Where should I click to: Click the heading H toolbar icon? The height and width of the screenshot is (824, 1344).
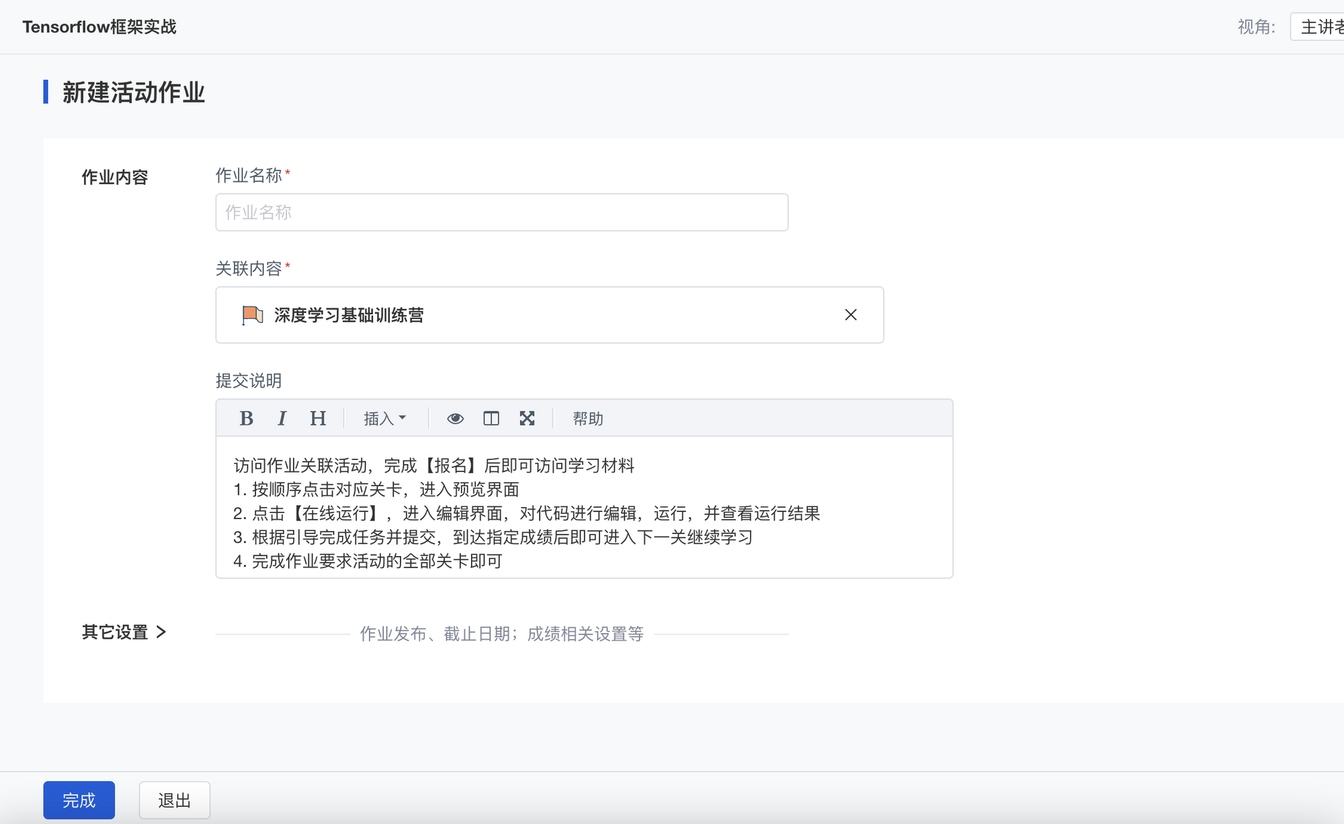pos(318,418)
